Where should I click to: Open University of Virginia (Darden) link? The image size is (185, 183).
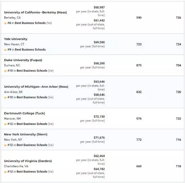point(28,161)
